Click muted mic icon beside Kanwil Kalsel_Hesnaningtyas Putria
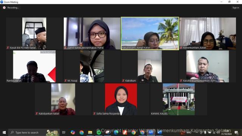Viewport: 242px width, 136px height. (65, 48)
